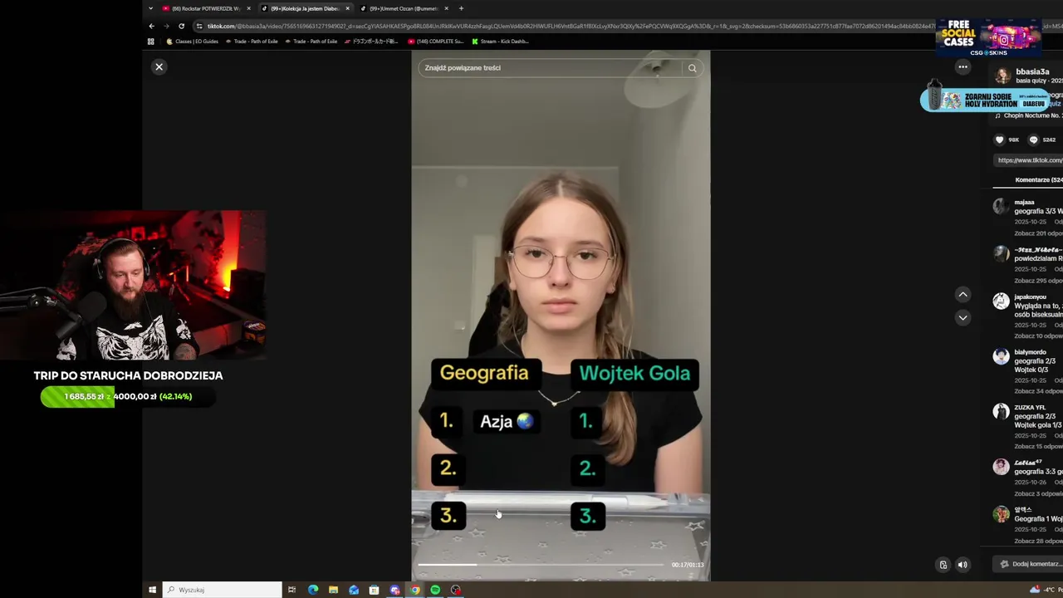Click the browser forward arrow
Screen dimensions: 1063x598
point(166,26)
